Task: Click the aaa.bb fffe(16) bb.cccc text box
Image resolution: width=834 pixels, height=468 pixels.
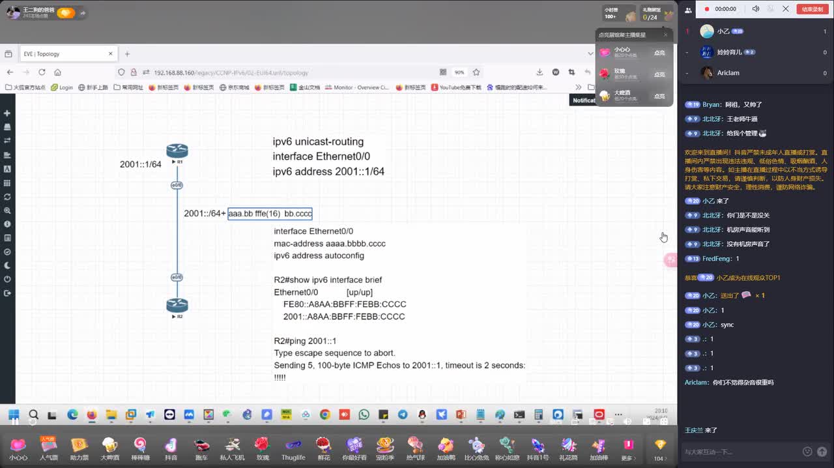Action: coord(270,214)
